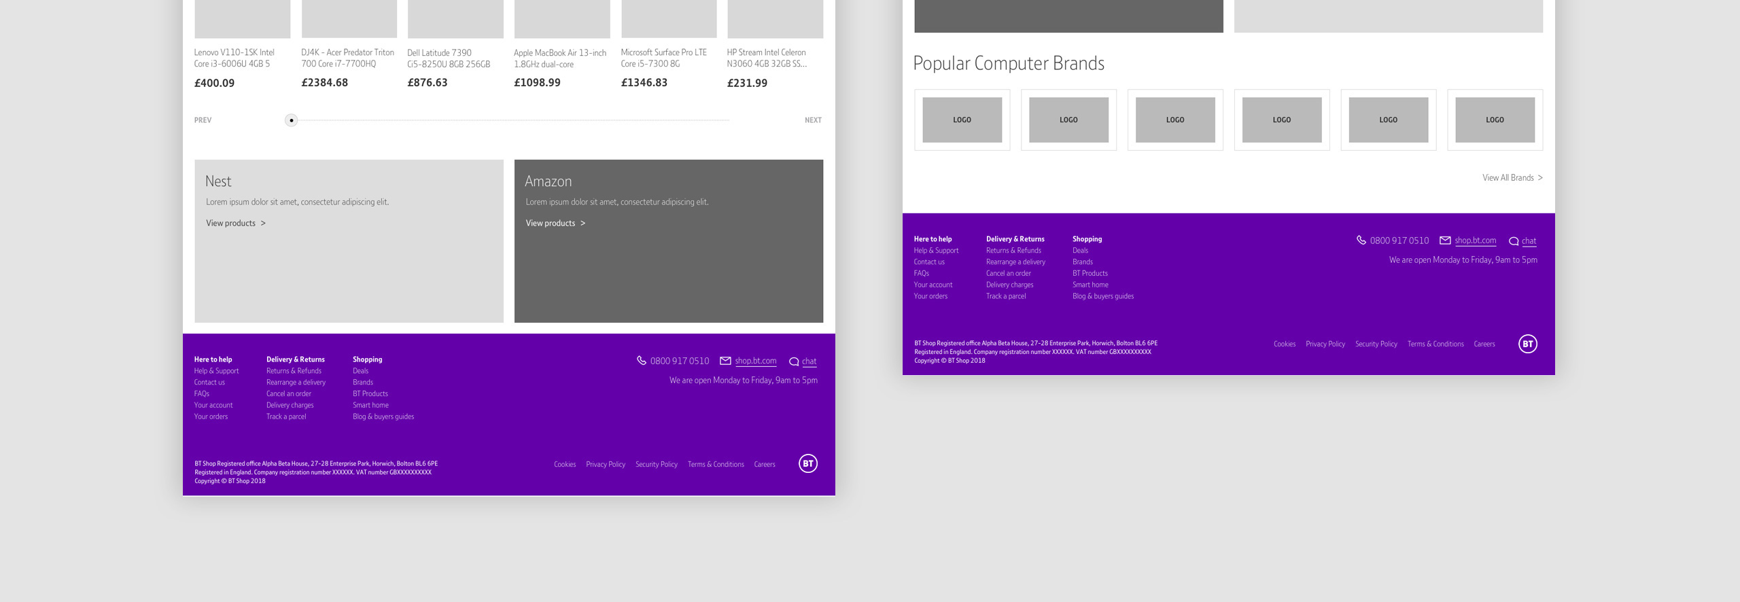
Task: Go to NEXT in the product carousel
Action: tap(813, 120)
